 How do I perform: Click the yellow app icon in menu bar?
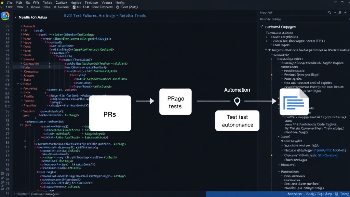(2, 3)
